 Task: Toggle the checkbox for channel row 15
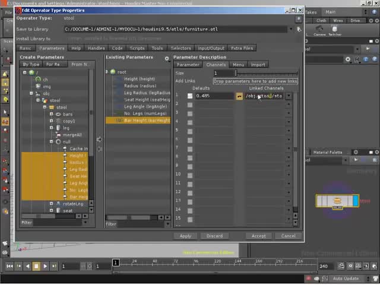coord(190,218)
